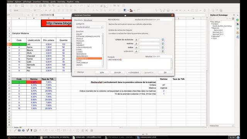Select the Callout drawing tool
247x139 pixels.
click(36, 131)
